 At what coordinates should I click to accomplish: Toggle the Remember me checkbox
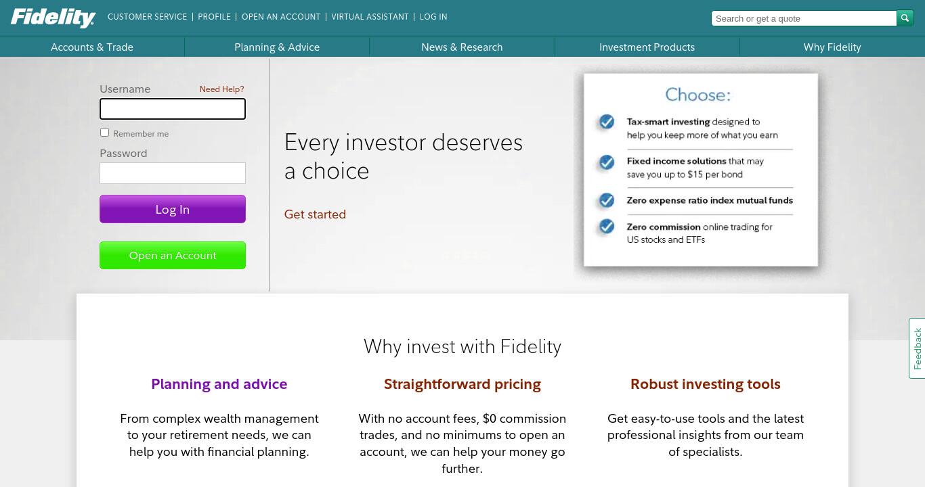point(104,133)
